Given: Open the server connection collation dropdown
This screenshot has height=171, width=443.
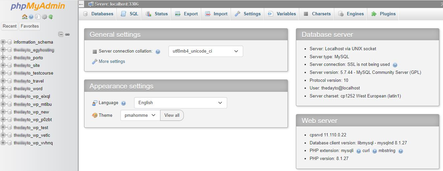Looking at the screenshot, I should [205, 51].
